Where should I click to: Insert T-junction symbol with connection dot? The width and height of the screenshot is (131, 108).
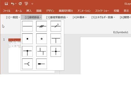[27, 51]
